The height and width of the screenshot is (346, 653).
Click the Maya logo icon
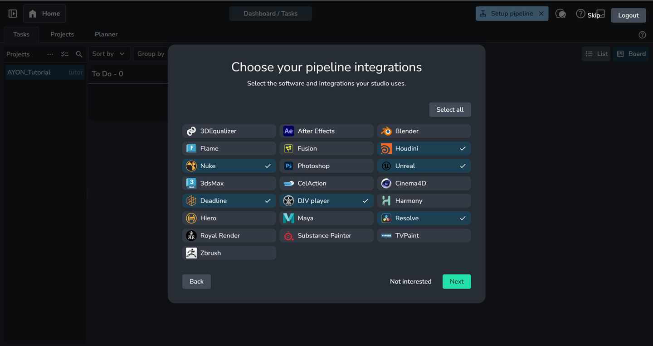pyautogui.click(x=288, y=218)
